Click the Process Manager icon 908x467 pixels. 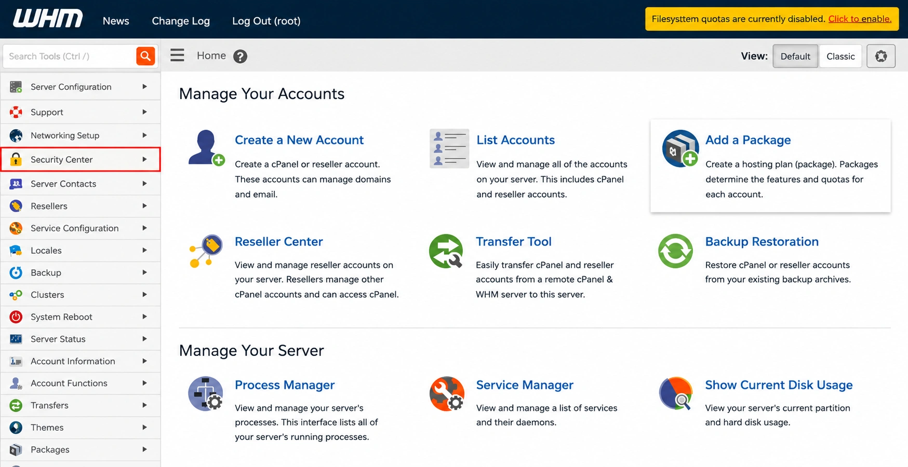(206, 394)
